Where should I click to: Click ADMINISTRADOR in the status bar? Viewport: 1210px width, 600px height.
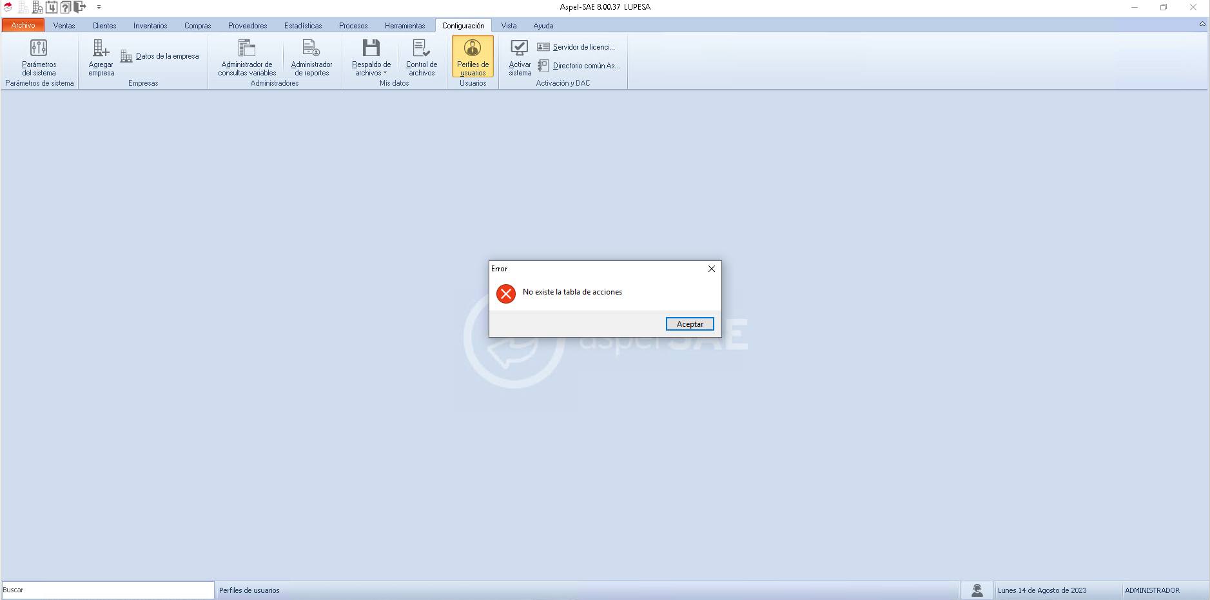[1152, 590]
